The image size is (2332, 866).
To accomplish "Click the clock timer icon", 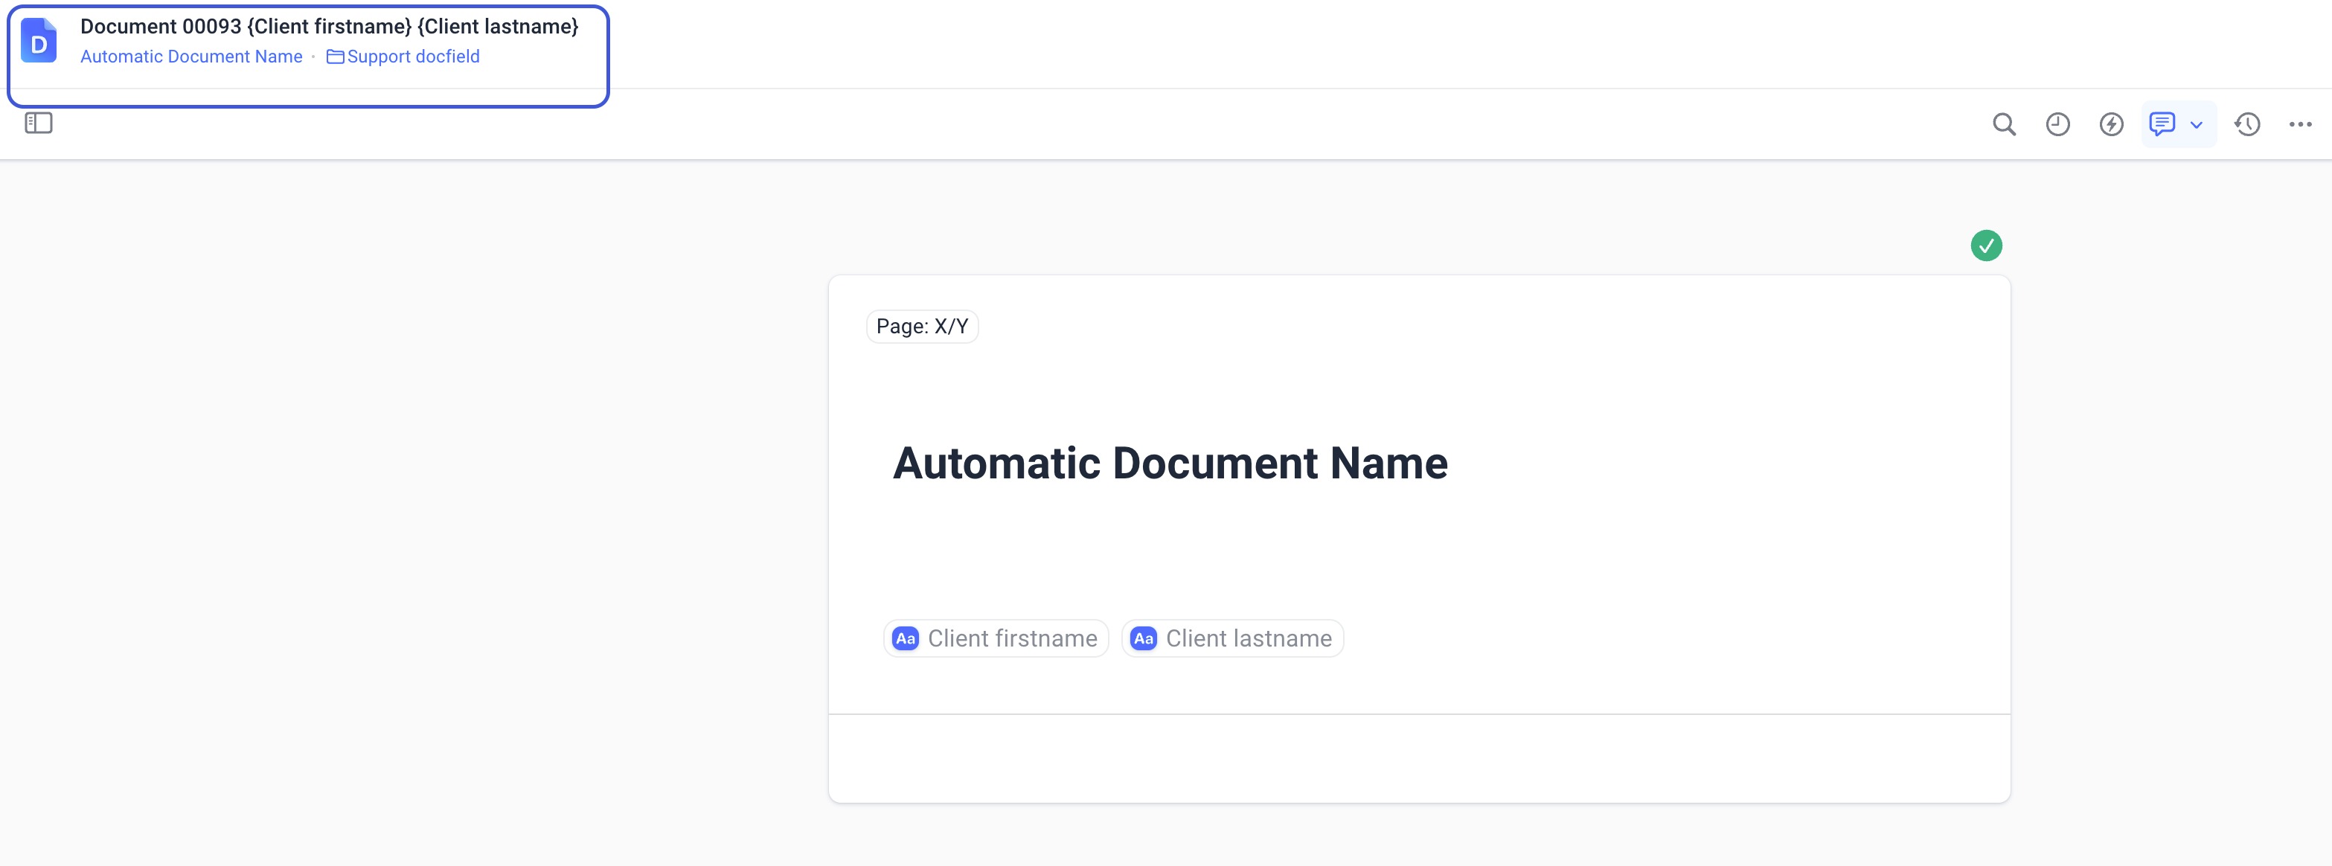I will point(2057,124).
